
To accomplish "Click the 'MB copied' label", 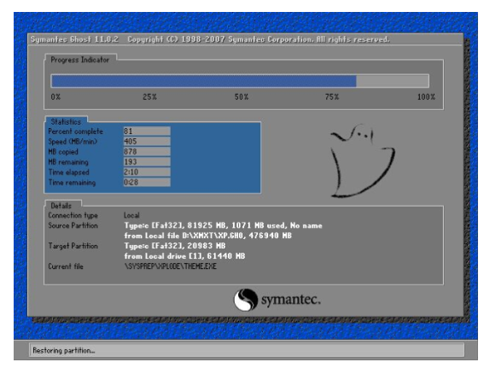I will pyautogui.click(x=63, y=152).
